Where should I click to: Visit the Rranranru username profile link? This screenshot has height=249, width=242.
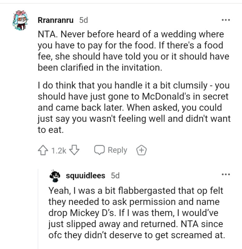(55, 20)
